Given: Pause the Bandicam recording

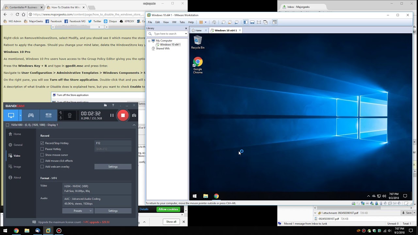Looking at the screenshot, I should coord(112,115).
